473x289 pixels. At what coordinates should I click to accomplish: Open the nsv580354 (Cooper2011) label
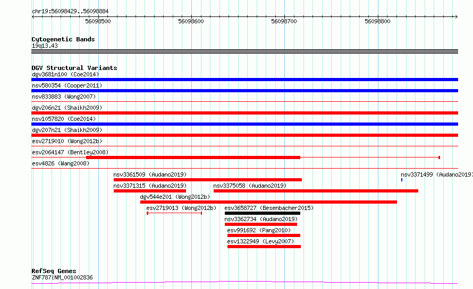tap(67, 85)
